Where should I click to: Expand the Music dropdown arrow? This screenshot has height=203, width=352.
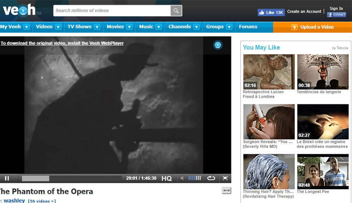159,27
